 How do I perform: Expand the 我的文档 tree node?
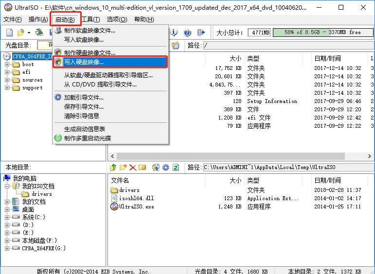coord(7,202)
